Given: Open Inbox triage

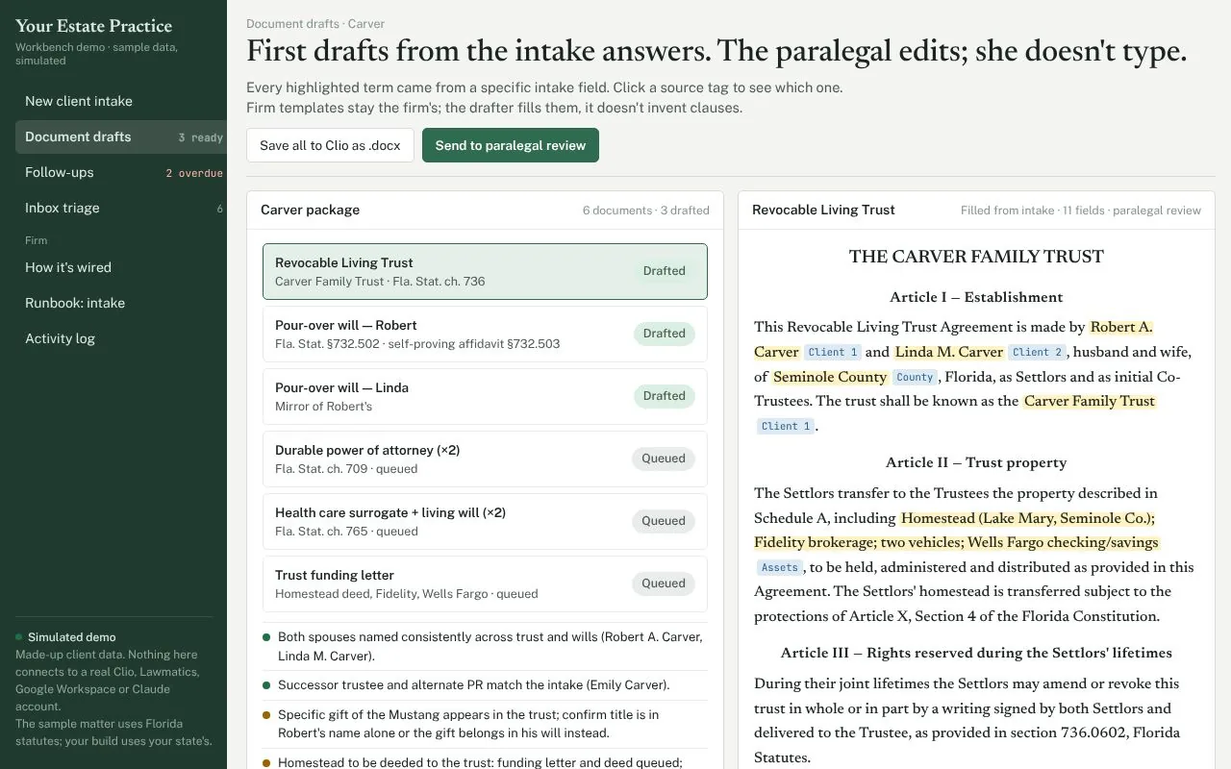Looking at the screenshot, I should click(x=120, y=208).
